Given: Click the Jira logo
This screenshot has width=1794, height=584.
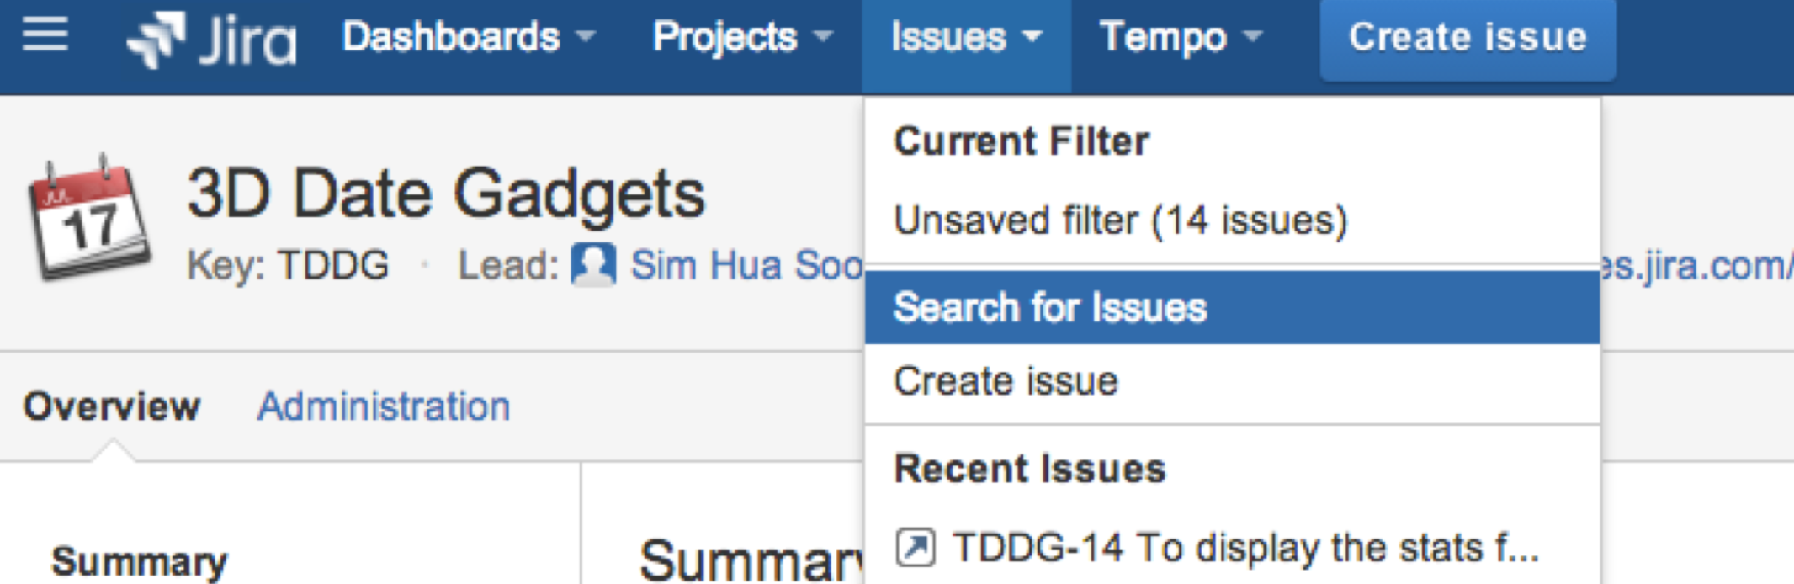Looking at the screenshot, I should coord(212,39).
